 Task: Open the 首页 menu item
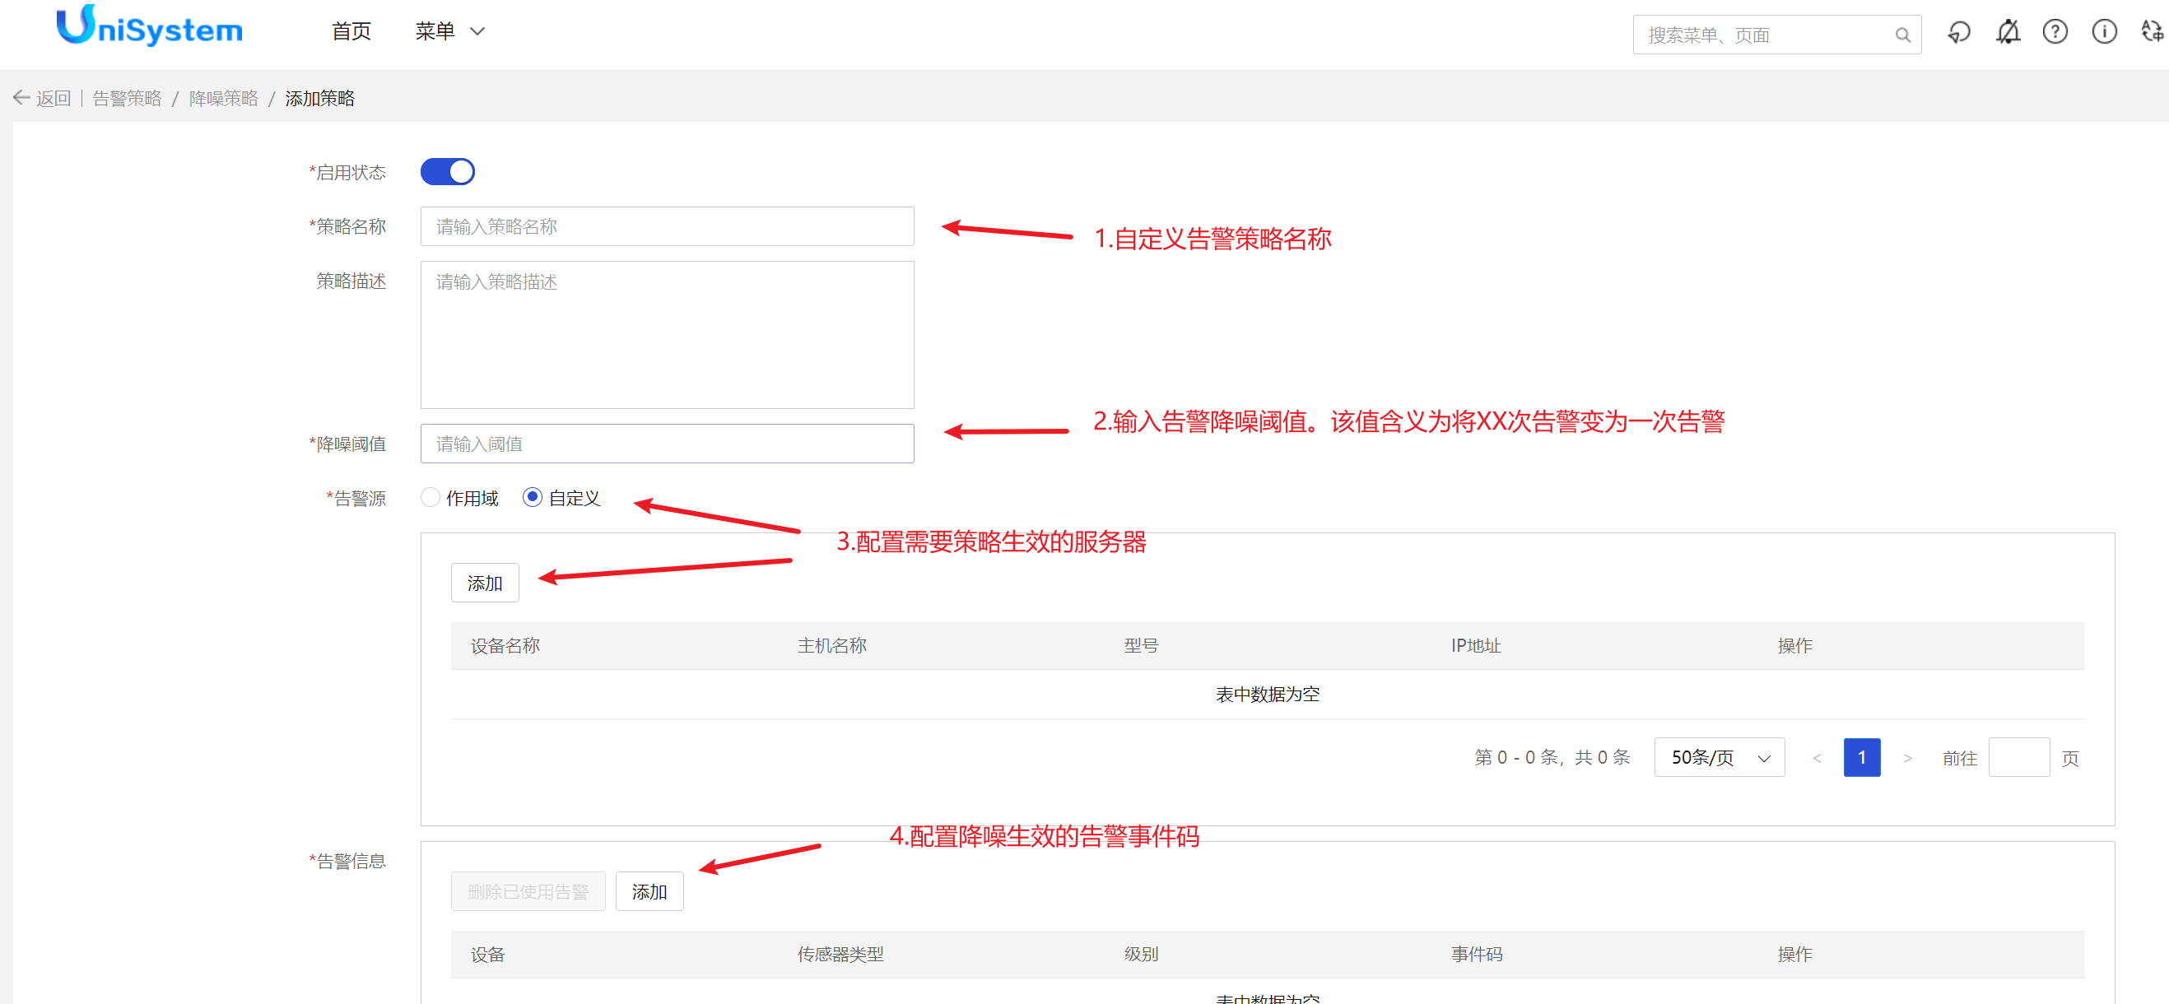tap(351, 32)
